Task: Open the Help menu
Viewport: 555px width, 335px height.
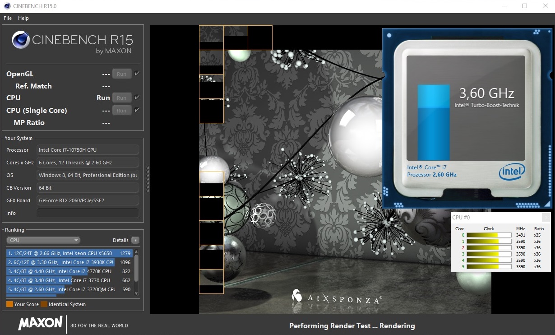Action: 23,18
